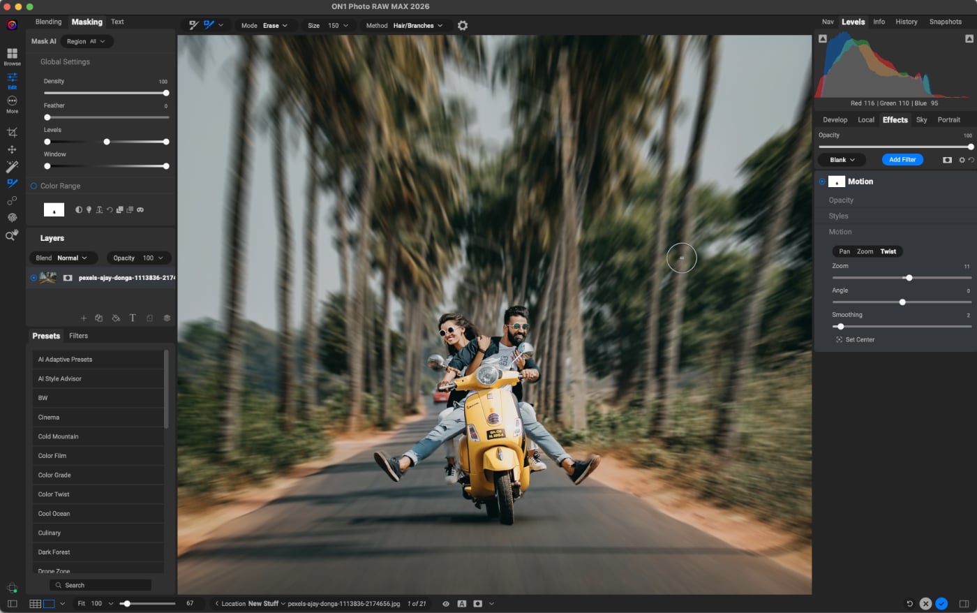
Task: Click the presets Search field
Action: pyautogui.click(x=101, y=585)
